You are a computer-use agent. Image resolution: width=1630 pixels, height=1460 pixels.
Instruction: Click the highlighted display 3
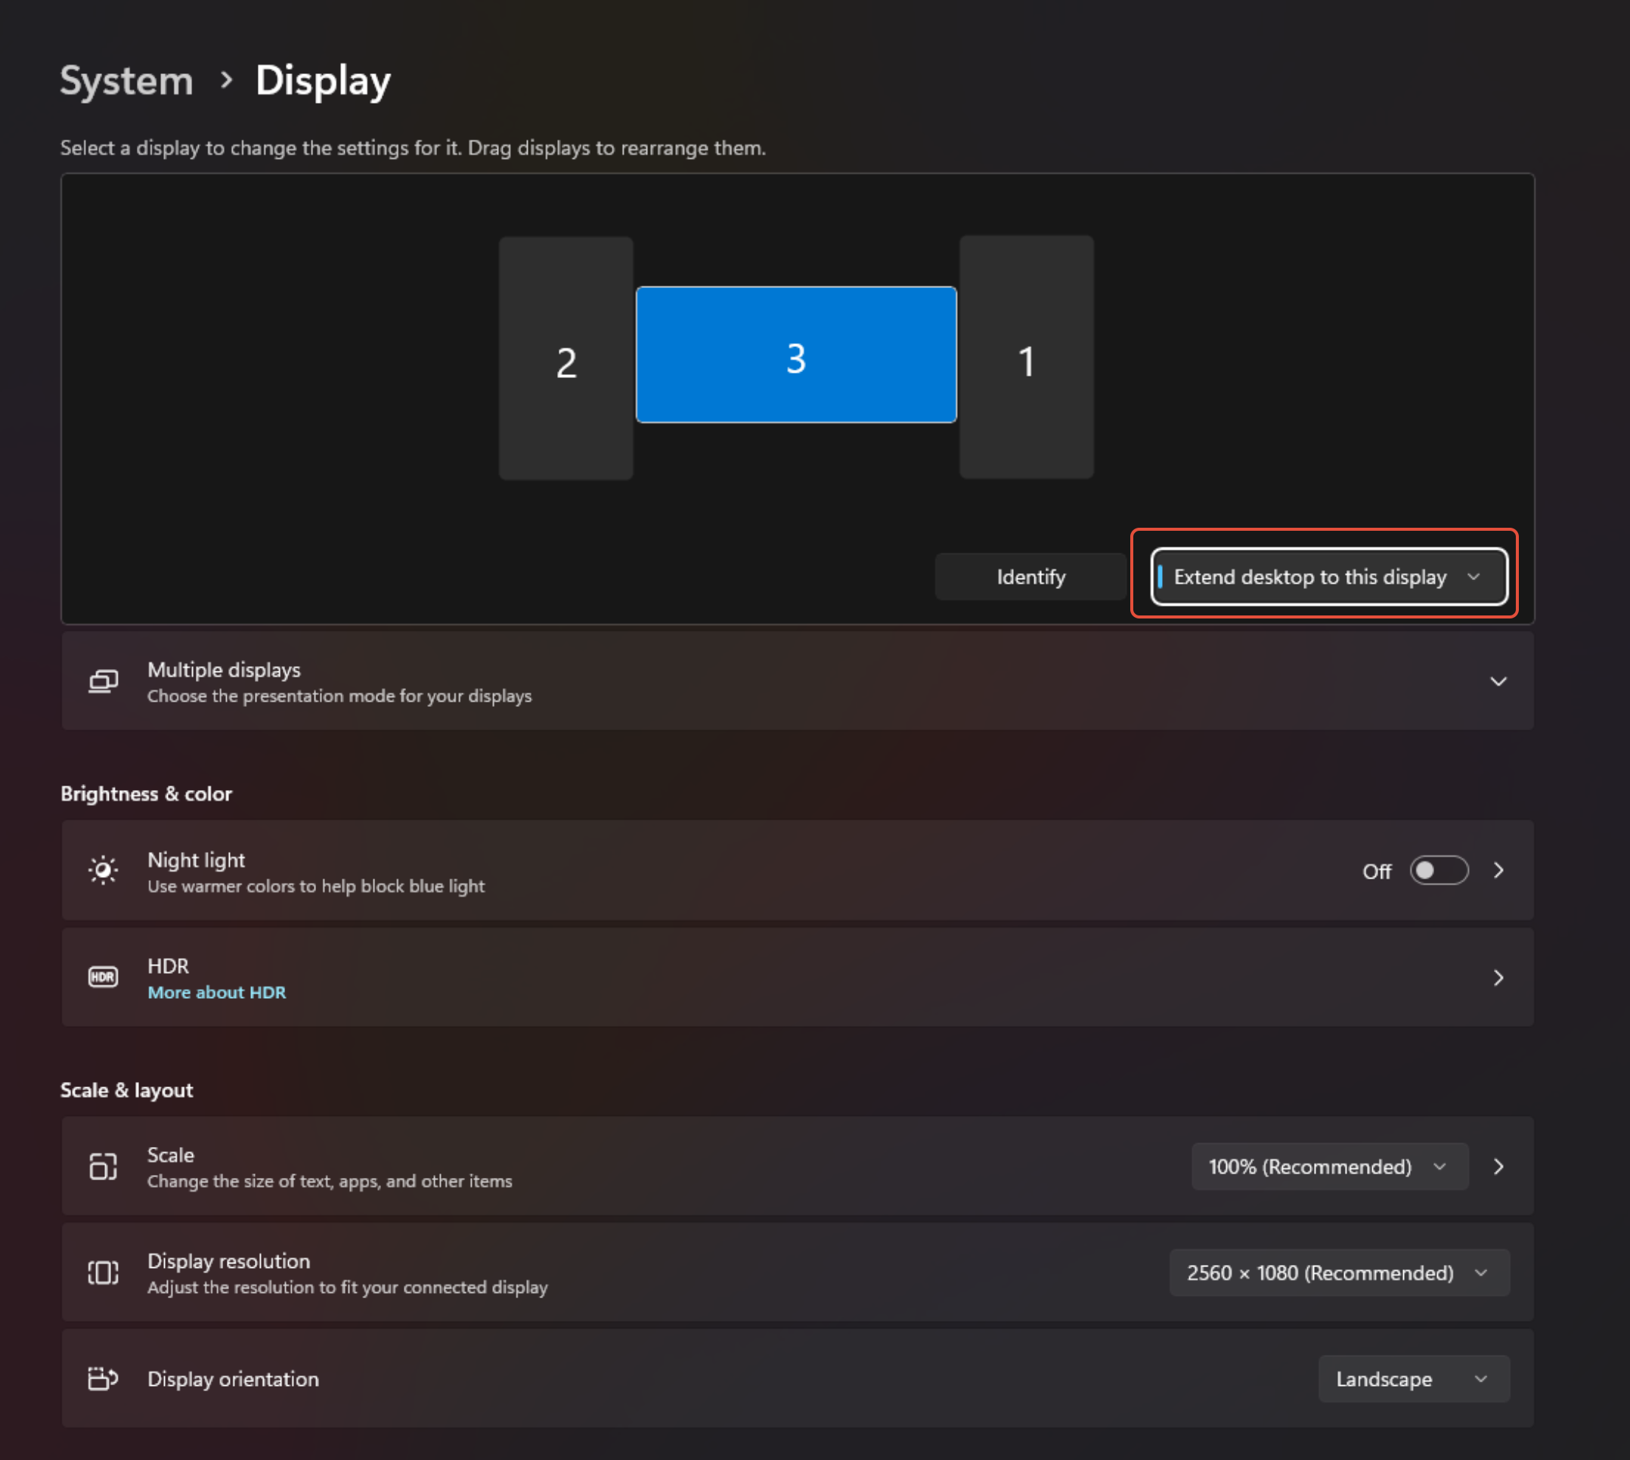796,355
